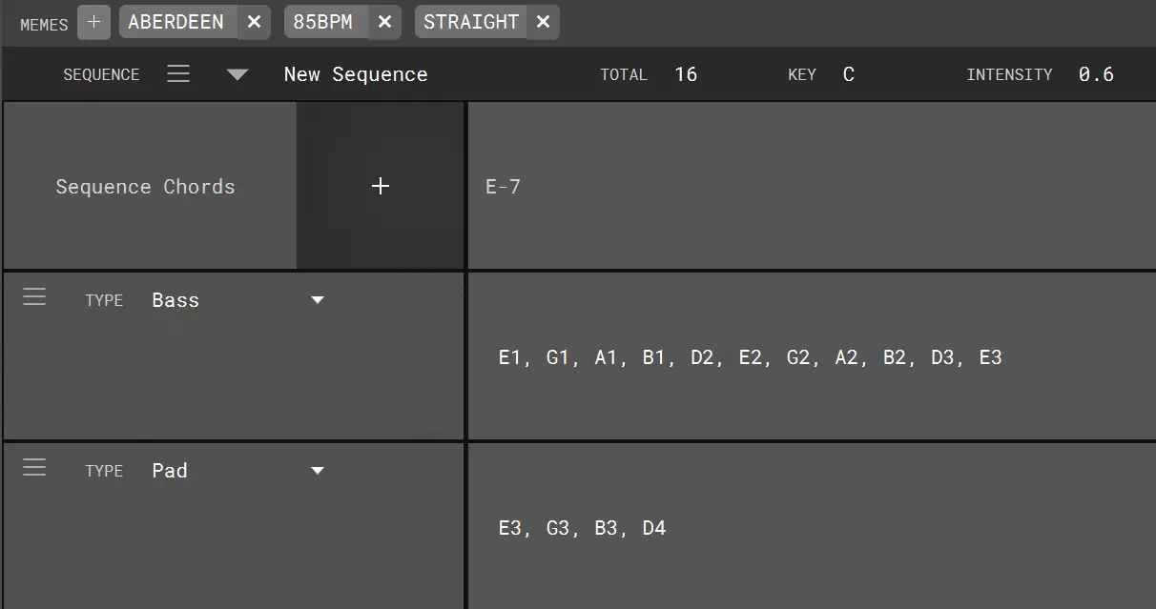This screenshot has width=1156, height=609.
Task: Open the Pad row hamburger menu
Action: (34, 467)
